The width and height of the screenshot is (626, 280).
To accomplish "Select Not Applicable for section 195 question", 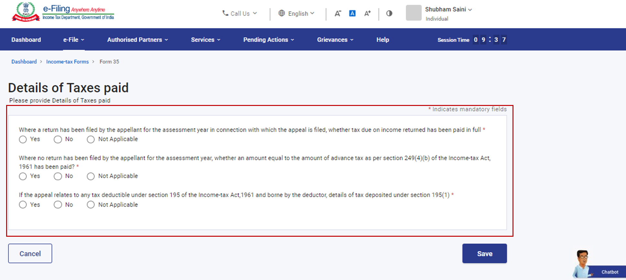I will tap(91, 205).
